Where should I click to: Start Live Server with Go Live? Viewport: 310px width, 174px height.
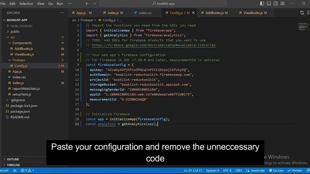(276, 171)
